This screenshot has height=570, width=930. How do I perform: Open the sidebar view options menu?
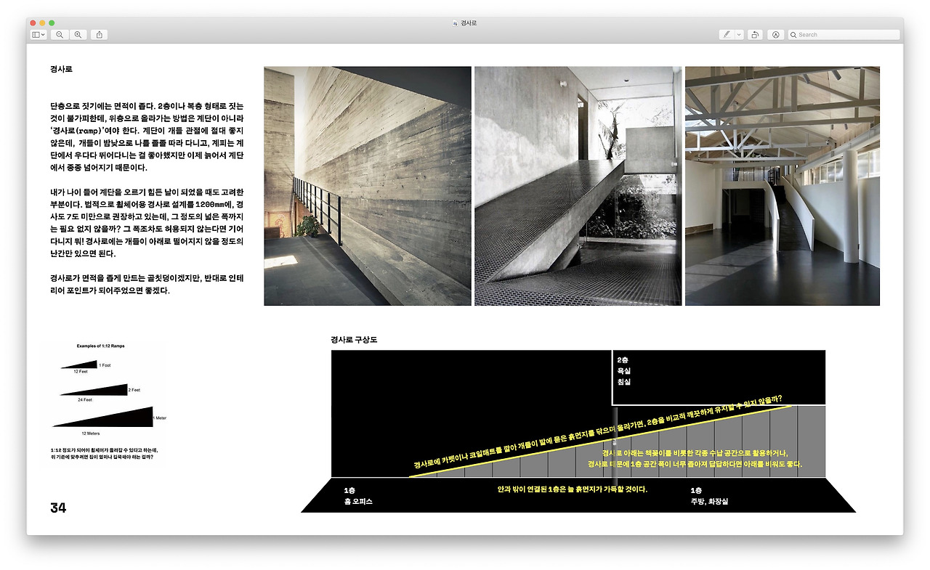point(39,34)
